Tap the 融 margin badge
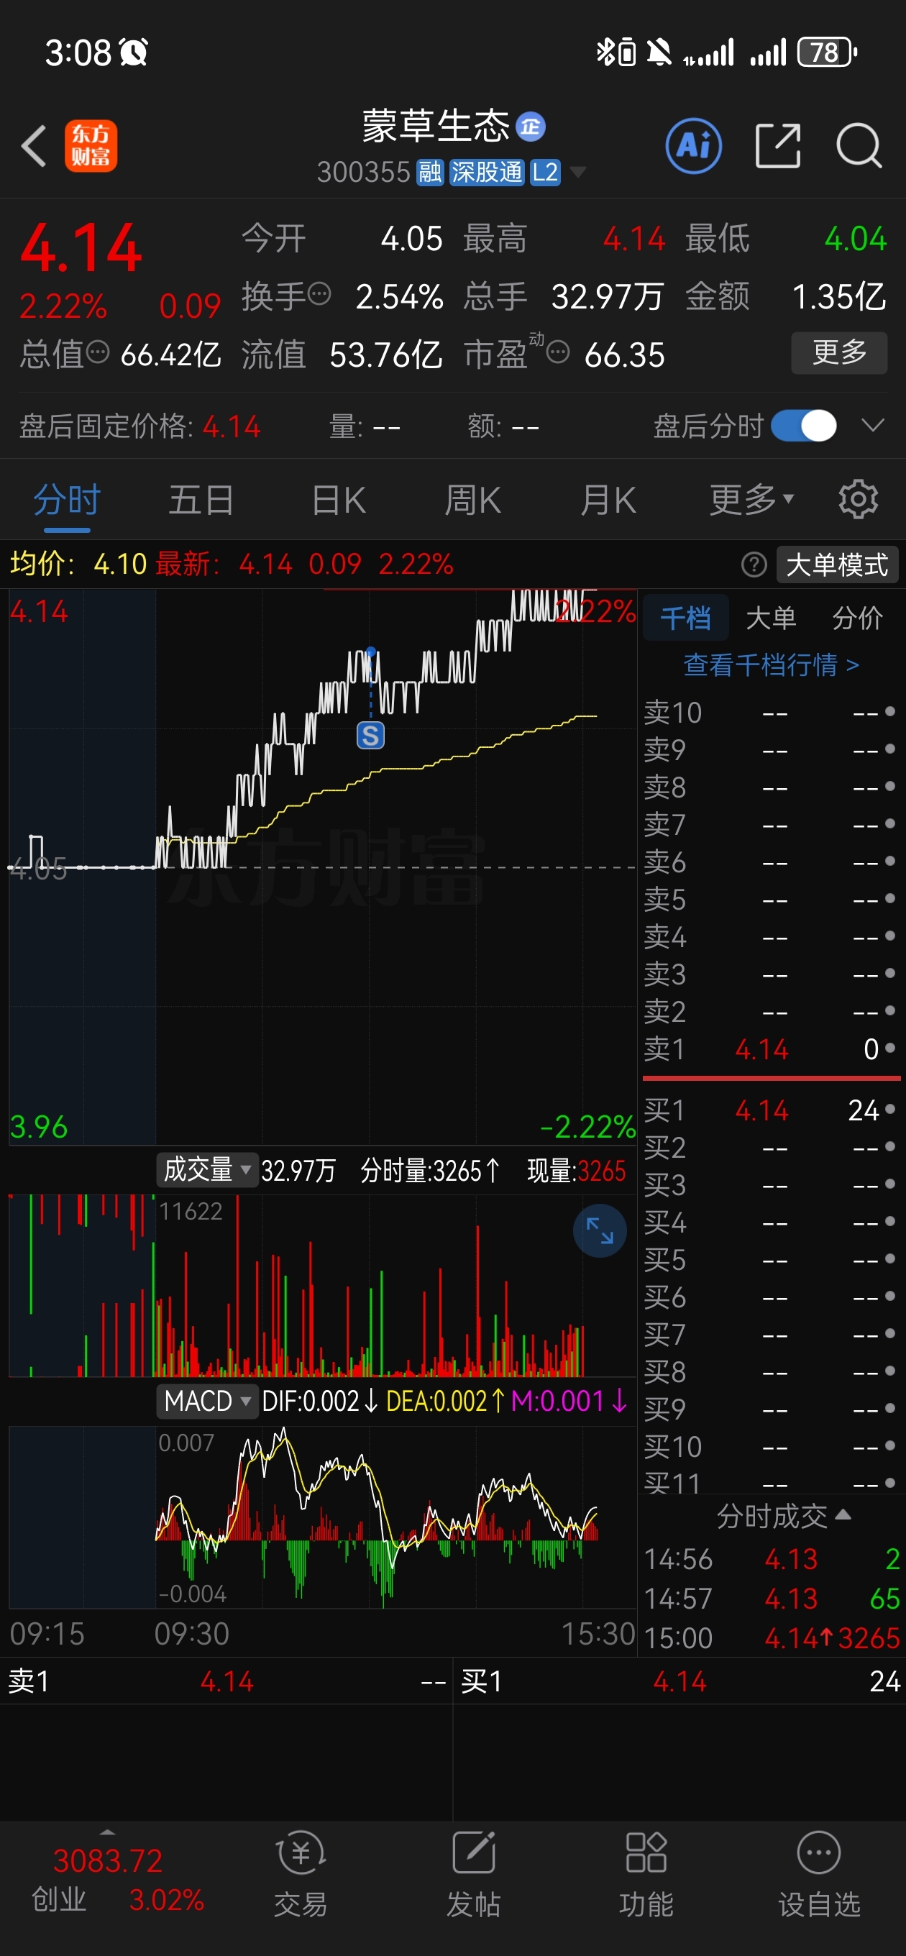 pos(430,173)
